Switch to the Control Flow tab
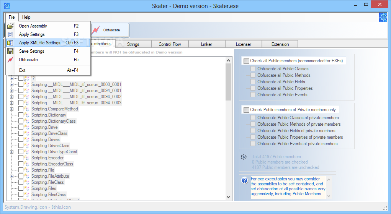 pos(170,44)
